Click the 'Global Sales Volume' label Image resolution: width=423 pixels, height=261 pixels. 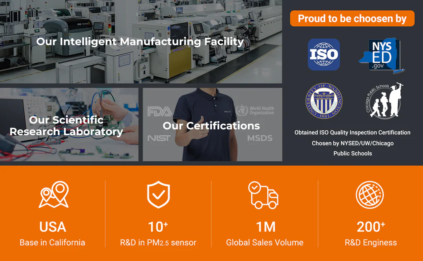[x=264, y=242]
